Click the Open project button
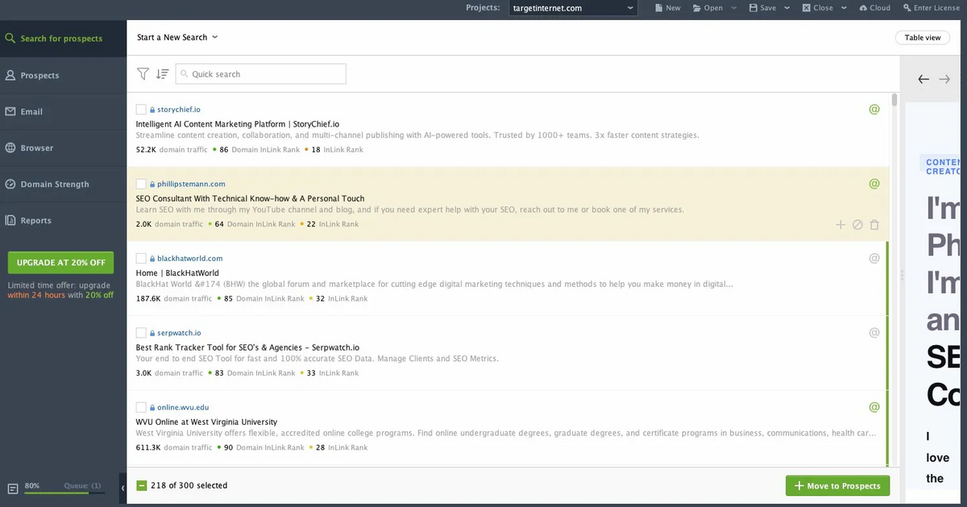The height and width of the screenshot is (507, 967). tap(707, 8)
